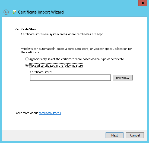Screen dimensions: 149x143
Task: Click the Certificate Import Wizard title text
Action: (41, 12)
